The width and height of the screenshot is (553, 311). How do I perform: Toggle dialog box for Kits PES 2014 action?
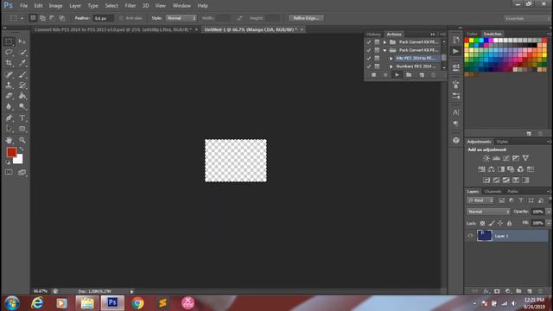(x=377, y=58)
